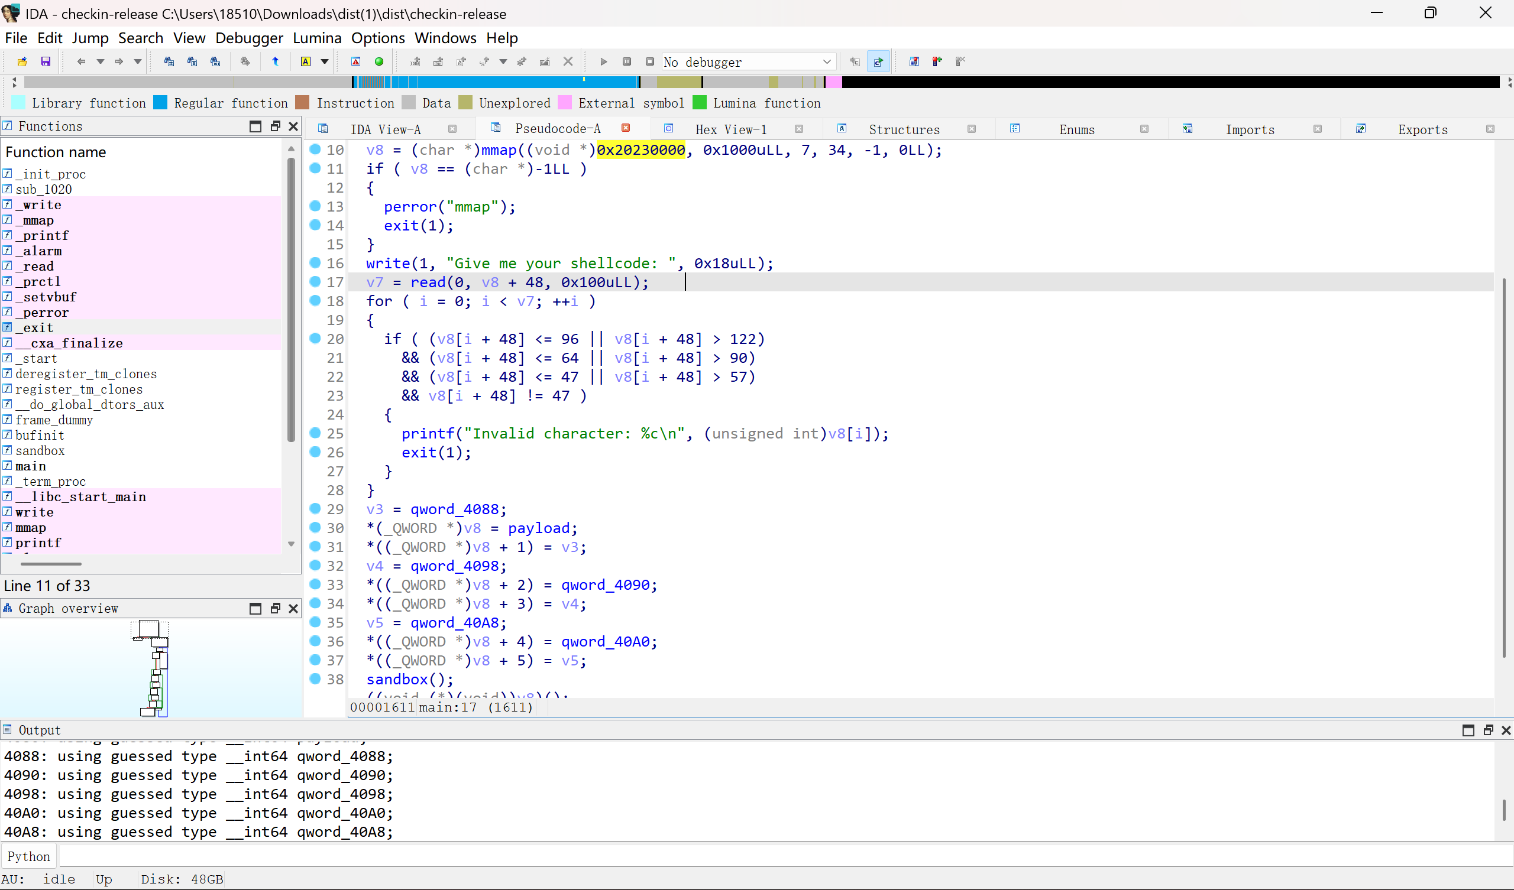Click the add breakpoint icon
The width and height of the screenshot is (1514, 890).
(x=937, y=61)
